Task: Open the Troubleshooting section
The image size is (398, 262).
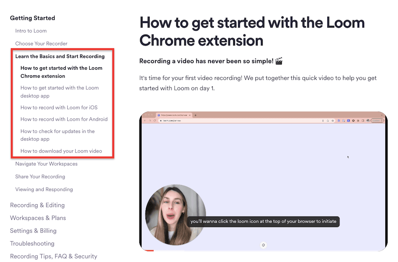Action: click(x=32, y=243)
